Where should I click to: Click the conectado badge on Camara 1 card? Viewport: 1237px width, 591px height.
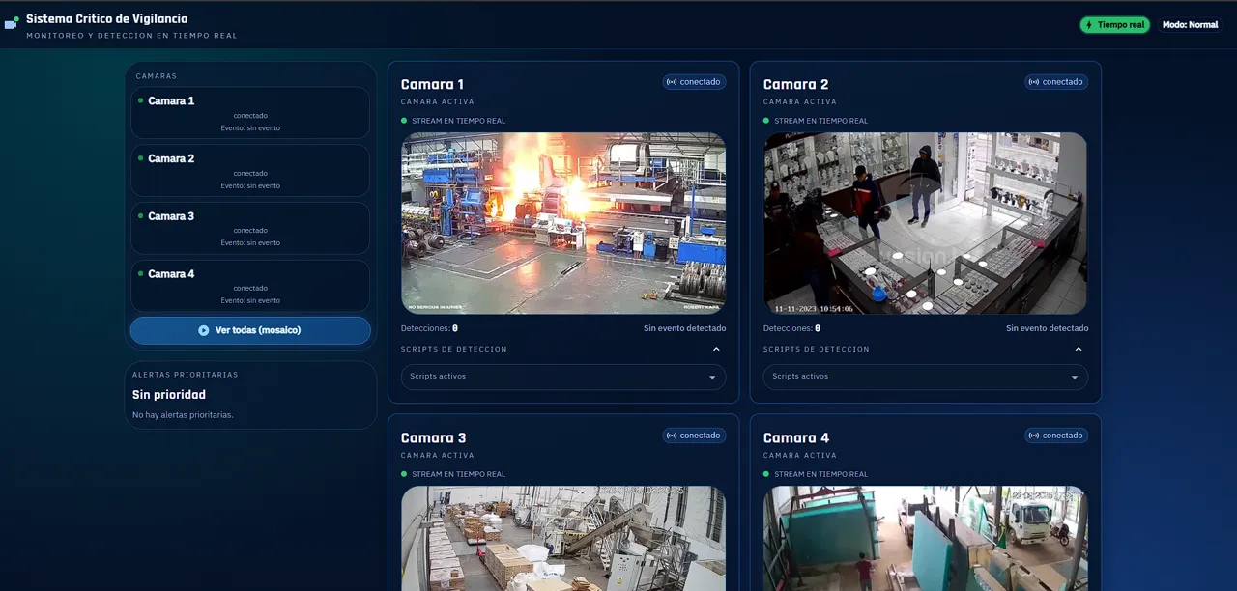click(x=694, y=82)
